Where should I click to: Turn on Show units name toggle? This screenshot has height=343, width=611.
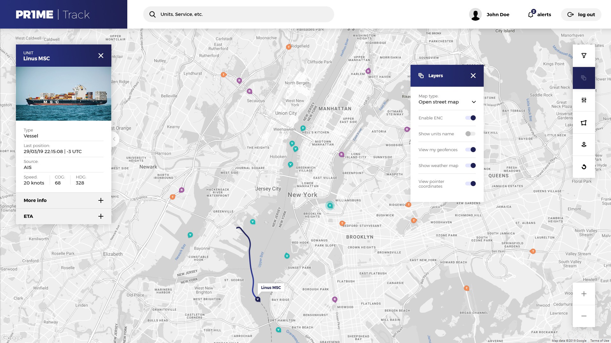470,134
